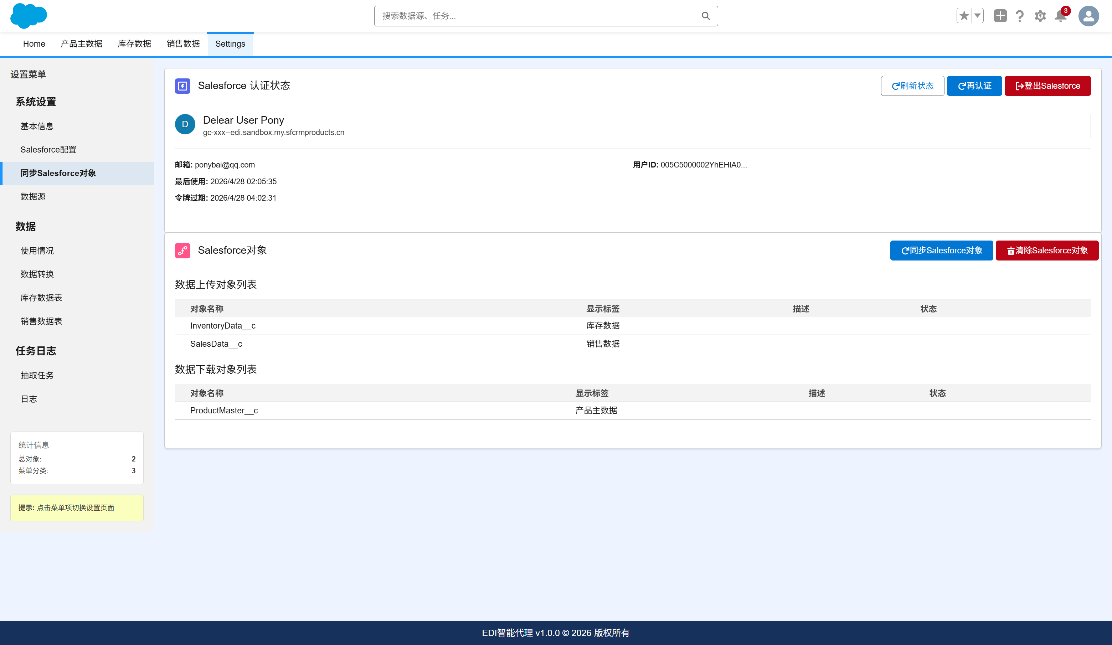This screenshot has height=645, width=1112.
Task: Switch to the Home tab
Action: tap(34, 44)
